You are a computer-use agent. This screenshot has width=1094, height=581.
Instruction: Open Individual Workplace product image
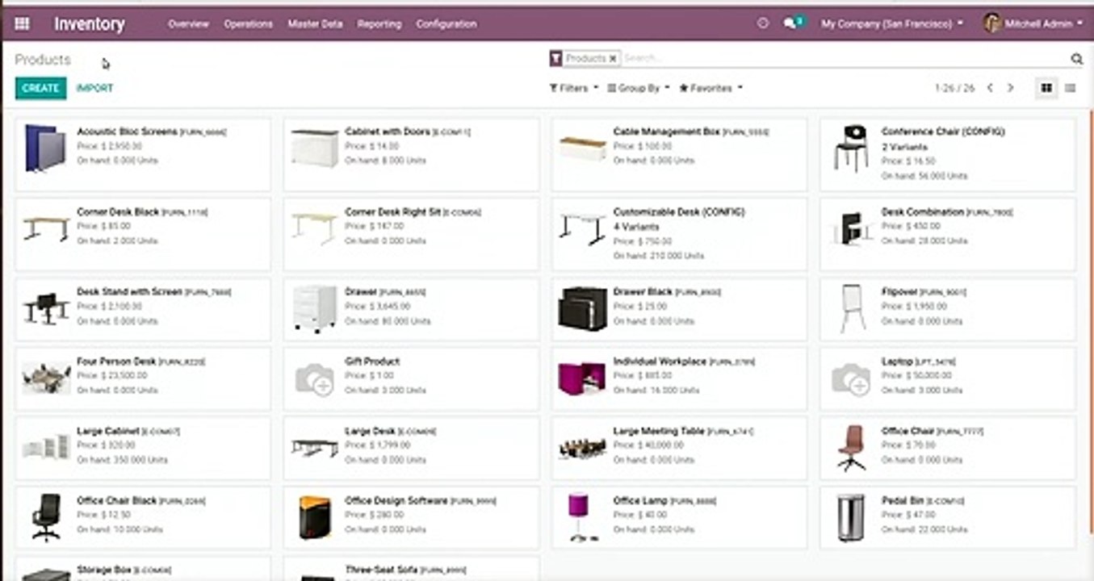(582, 378)
